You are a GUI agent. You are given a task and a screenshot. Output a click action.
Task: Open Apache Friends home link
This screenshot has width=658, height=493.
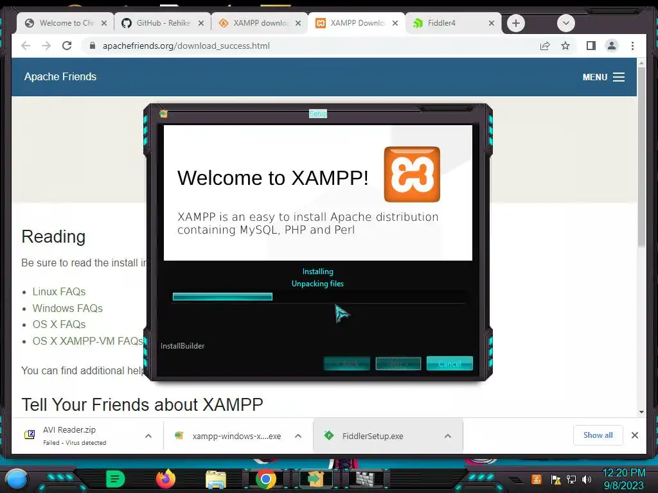pyautogui.click(x=60, y=77)
